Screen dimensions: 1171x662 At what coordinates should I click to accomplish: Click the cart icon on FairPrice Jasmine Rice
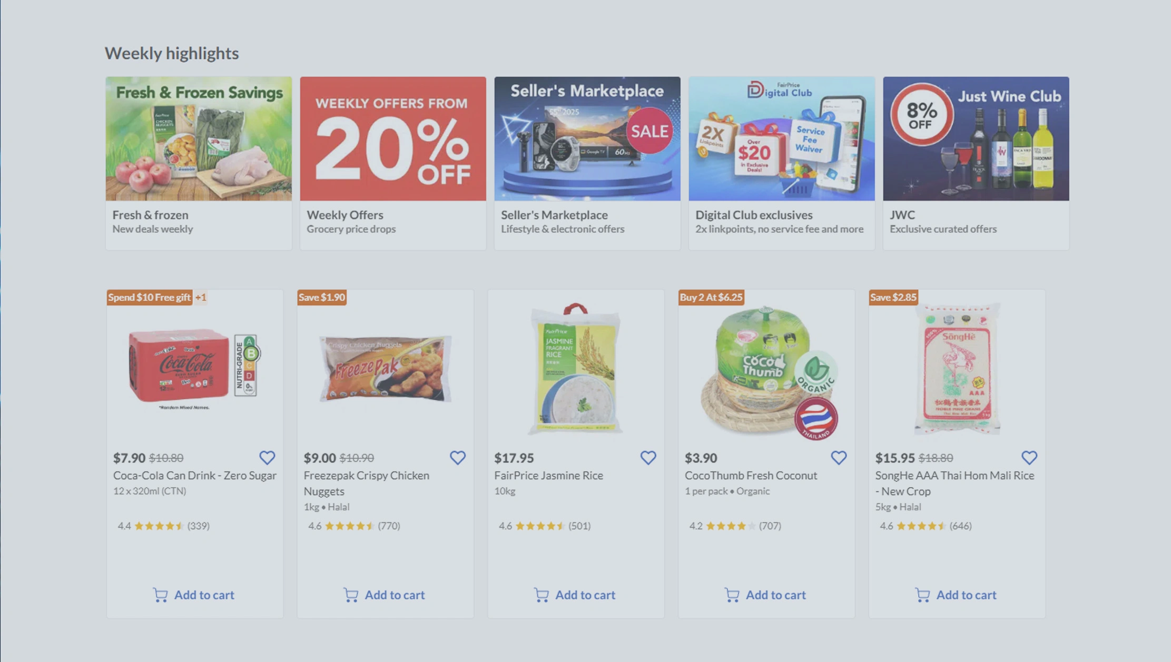(540, 595)
